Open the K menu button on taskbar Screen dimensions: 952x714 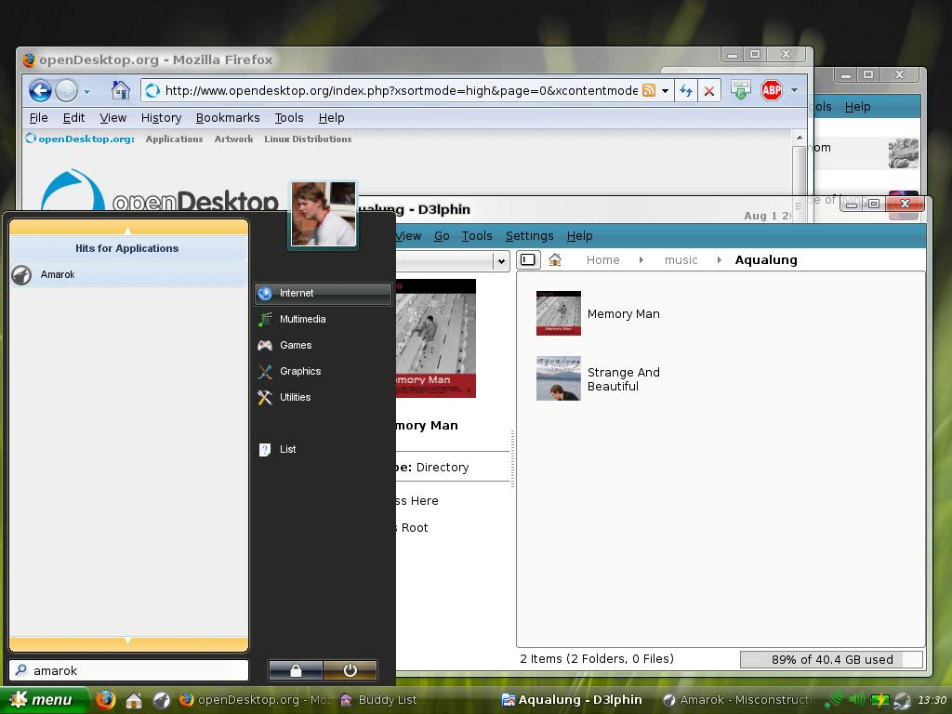click(43, 700)
